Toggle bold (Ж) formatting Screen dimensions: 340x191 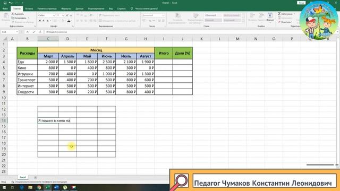click(x=40, y=21)
